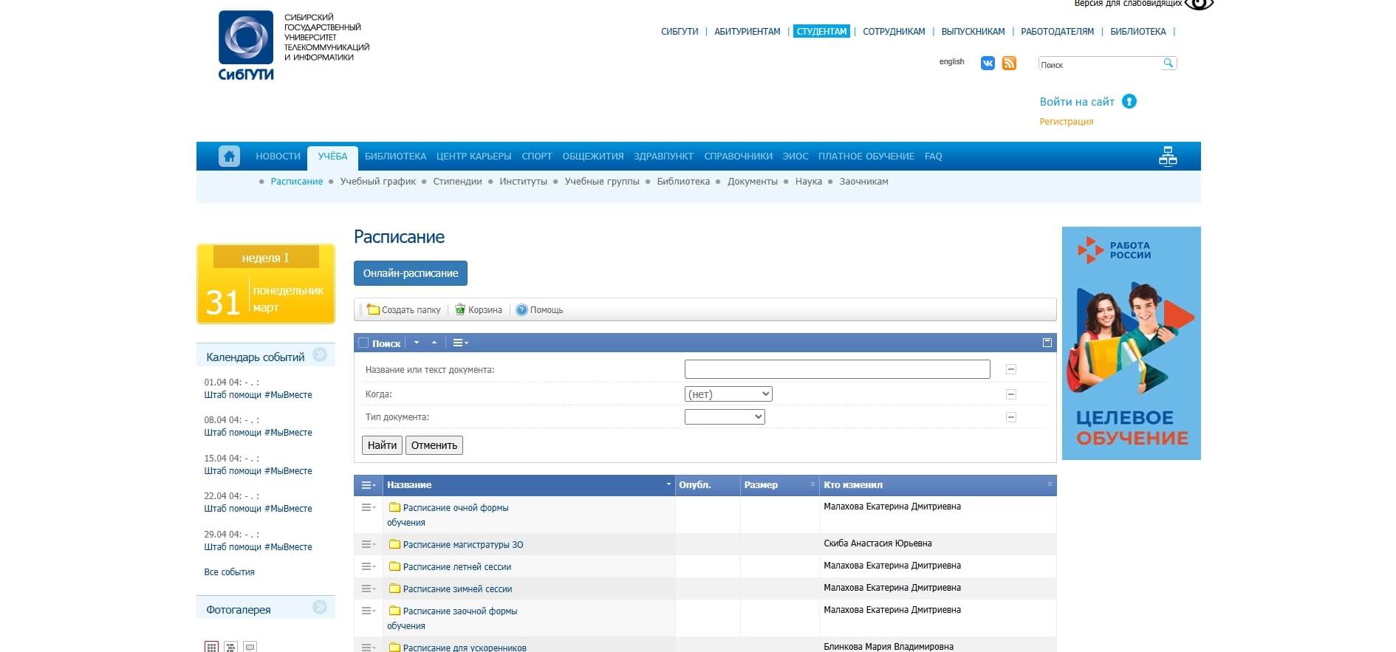Click Создать папку folder icon

click(373, 309)
